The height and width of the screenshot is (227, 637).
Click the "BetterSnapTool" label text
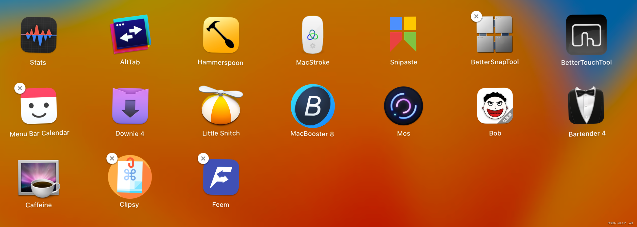click(495, 62)
